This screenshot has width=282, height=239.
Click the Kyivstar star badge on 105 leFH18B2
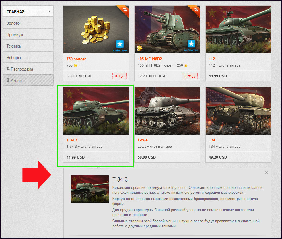click(x=191, y=44)
